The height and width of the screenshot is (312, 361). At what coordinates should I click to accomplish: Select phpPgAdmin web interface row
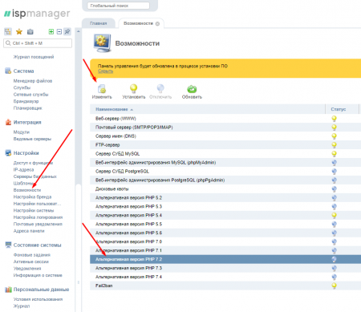pos(225,180)
